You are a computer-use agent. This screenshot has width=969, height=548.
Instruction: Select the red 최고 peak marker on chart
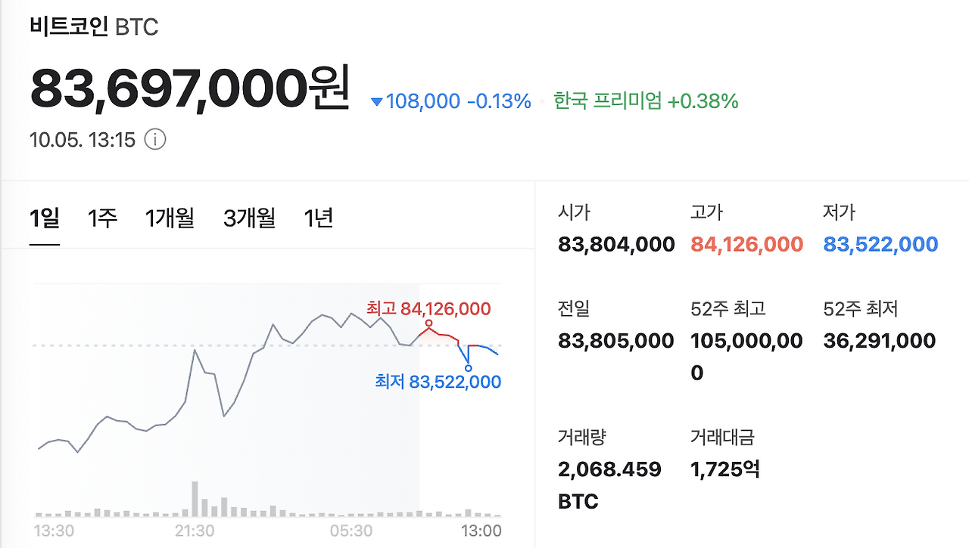(x=428, y=322)
